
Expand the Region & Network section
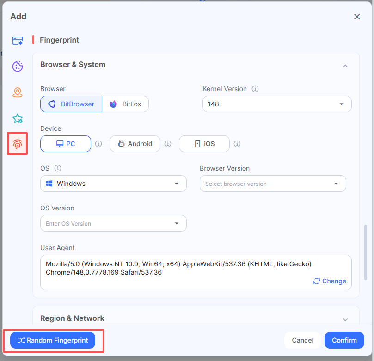[x=345, y=319]
